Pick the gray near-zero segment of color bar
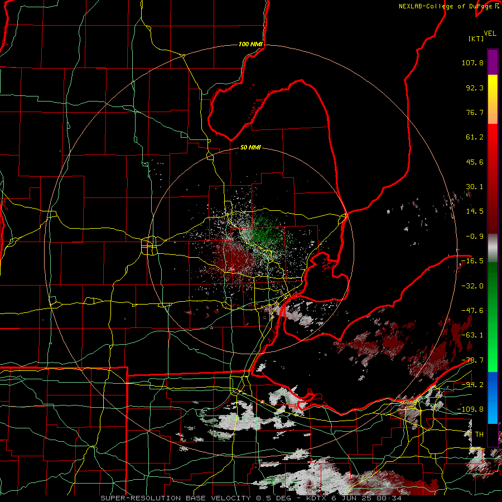The width and height of the screenshot is (502, 502). [x=493, y=248]
